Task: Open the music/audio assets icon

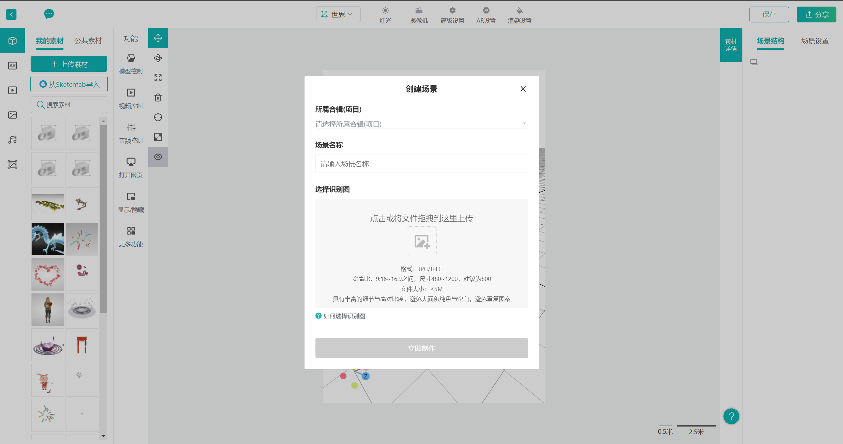Action: (x=13, y=140)
